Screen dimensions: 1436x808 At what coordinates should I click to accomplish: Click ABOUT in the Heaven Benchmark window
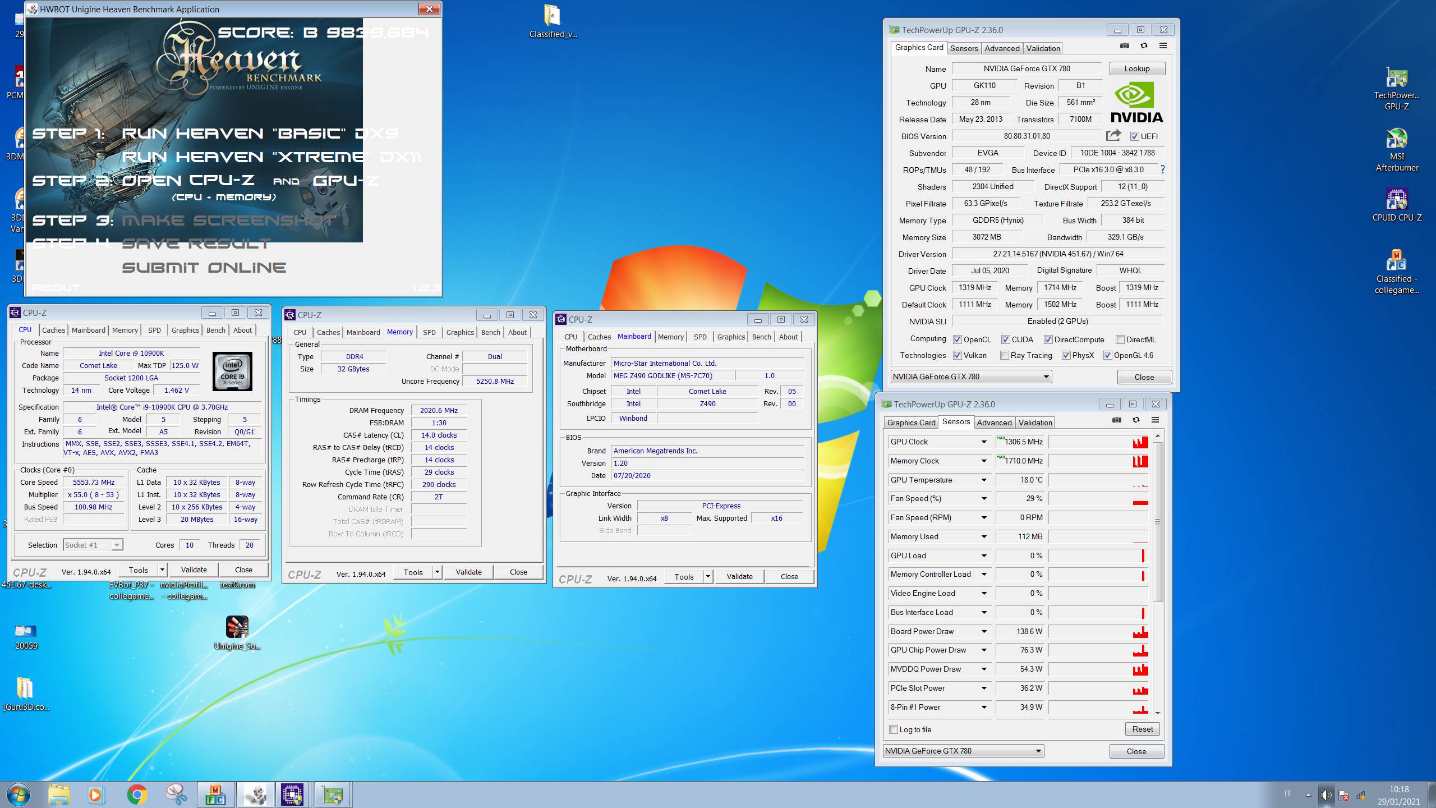coord(56,287)
